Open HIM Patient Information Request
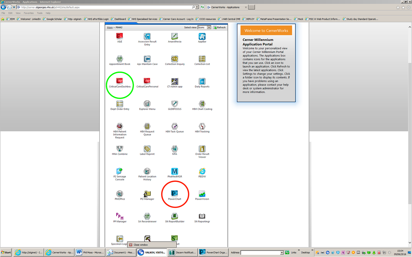Screen dimensions: 412x257 (119, 126)
